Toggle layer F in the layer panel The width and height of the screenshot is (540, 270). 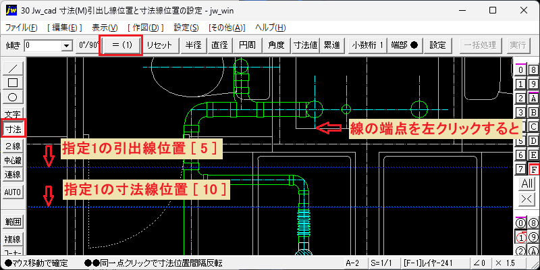click(x=533, y=170)
